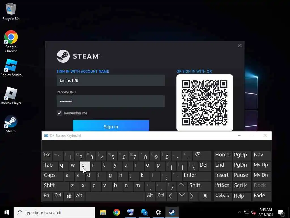Focus the Steam password field
290x218 pixels.
[111, 101]
